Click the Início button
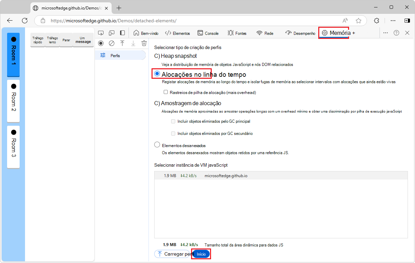The height and width of the screenshot is (263, 415). 201,254
